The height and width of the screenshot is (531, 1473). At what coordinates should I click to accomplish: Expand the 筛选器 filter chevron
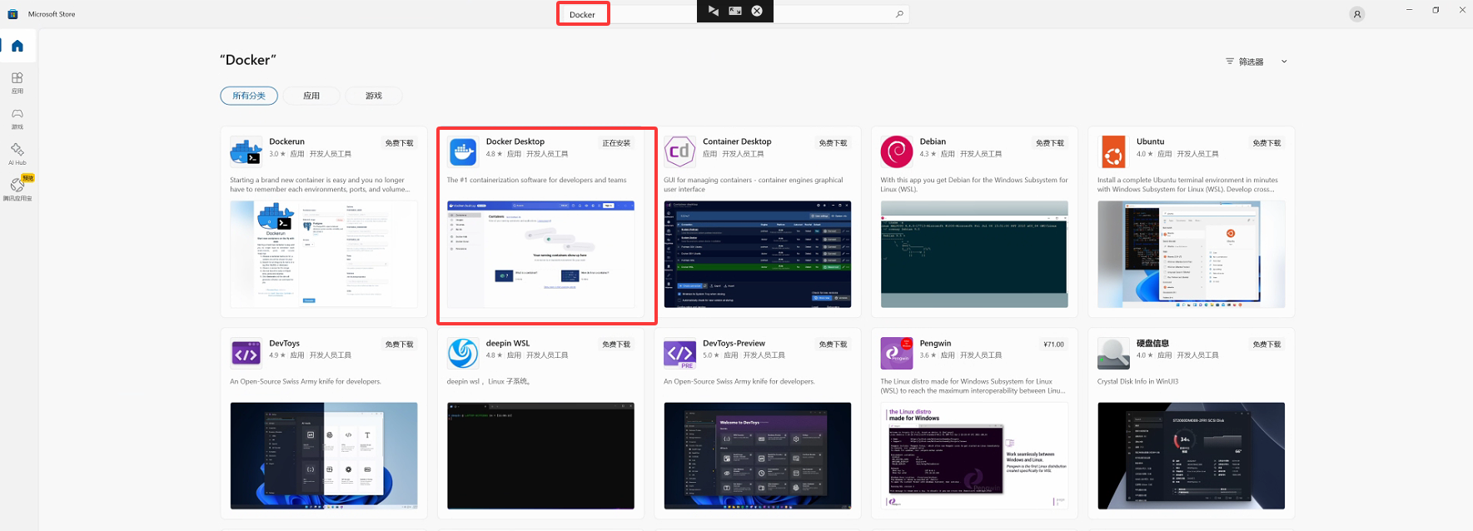tap(1284, 62)
